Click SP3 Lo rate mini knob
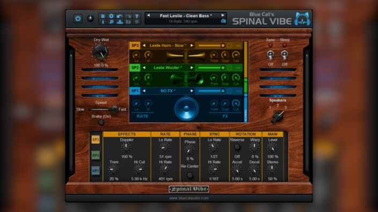Image resolution: width=378 pixels, height=212 pixels. [x=136, y=55]
